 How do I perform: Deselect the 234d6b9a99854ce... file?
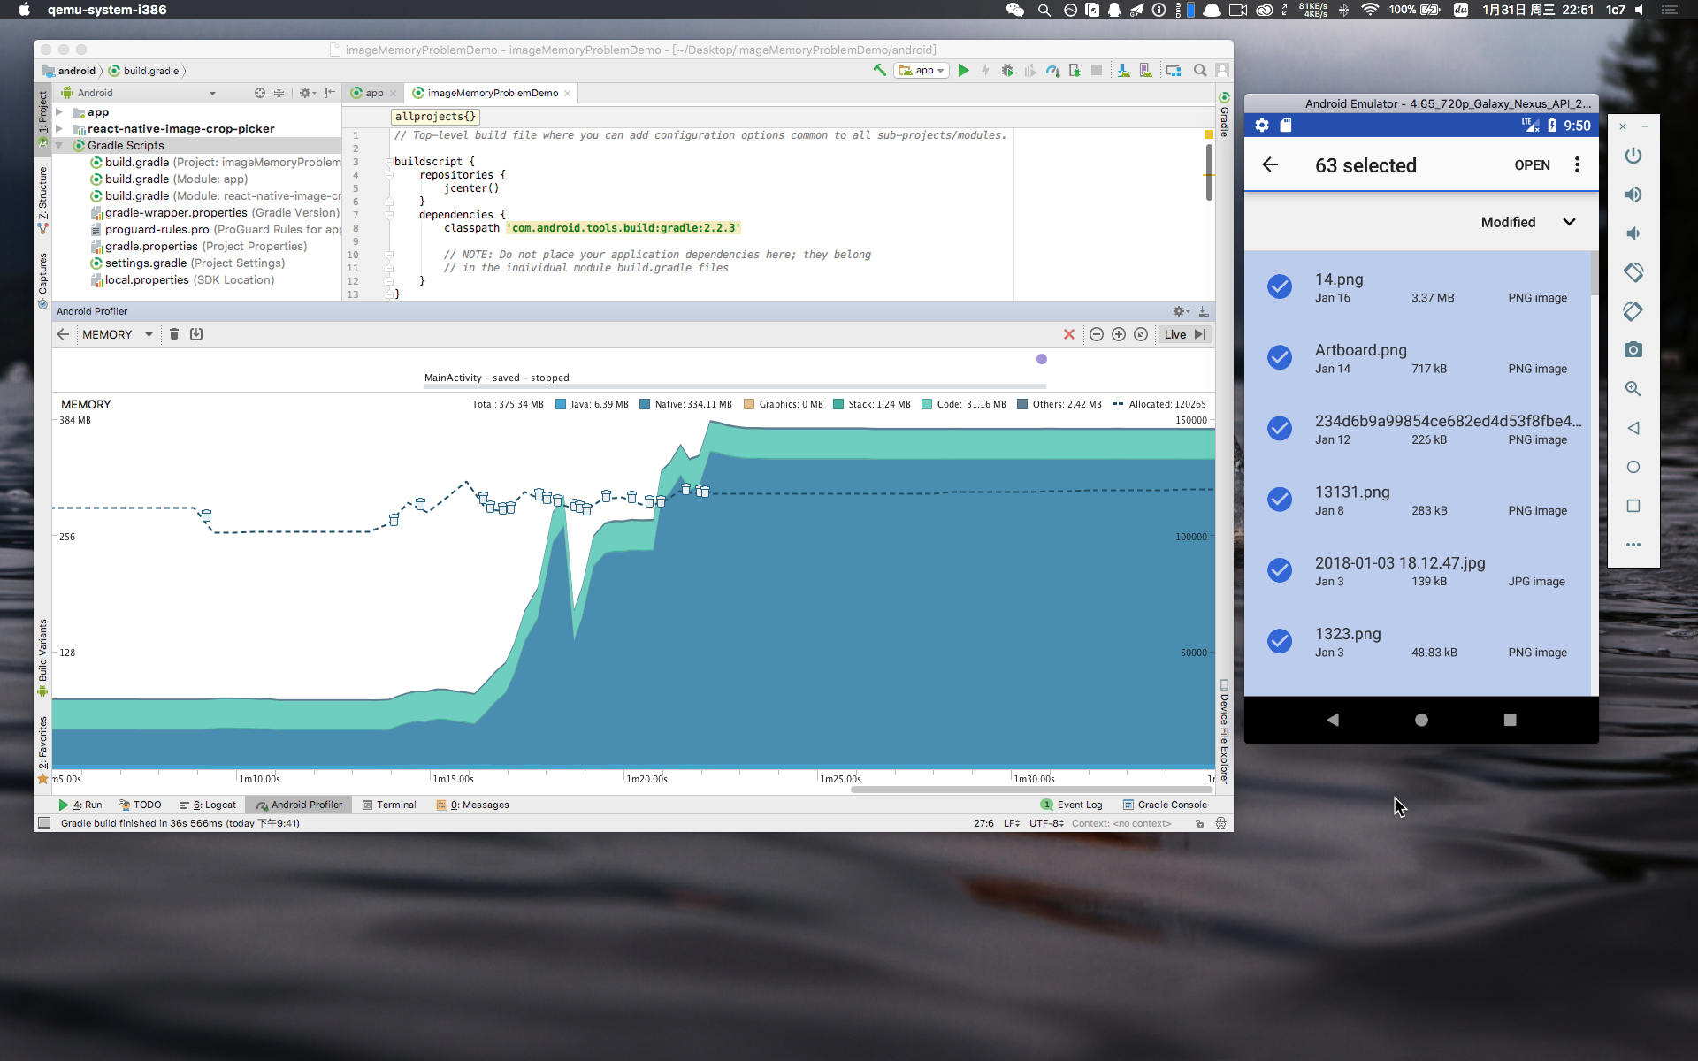click(1280, 428)
